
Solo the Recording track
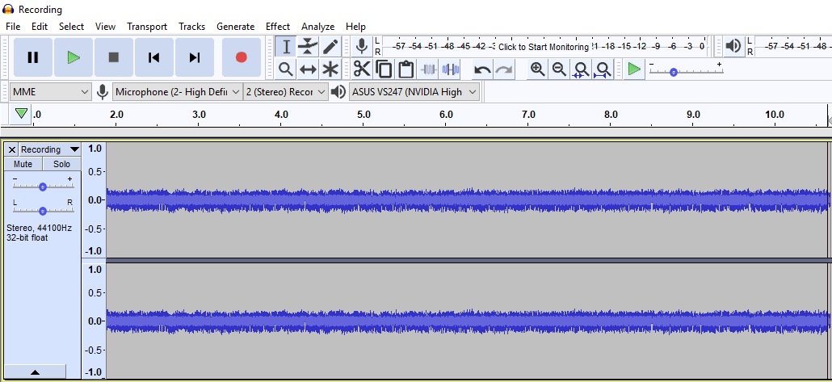(61, 164)
